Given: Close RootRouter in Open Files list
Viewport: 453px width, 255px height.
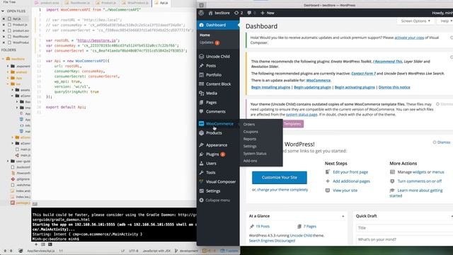Looking at the screenshot, I should coord(4,36).
